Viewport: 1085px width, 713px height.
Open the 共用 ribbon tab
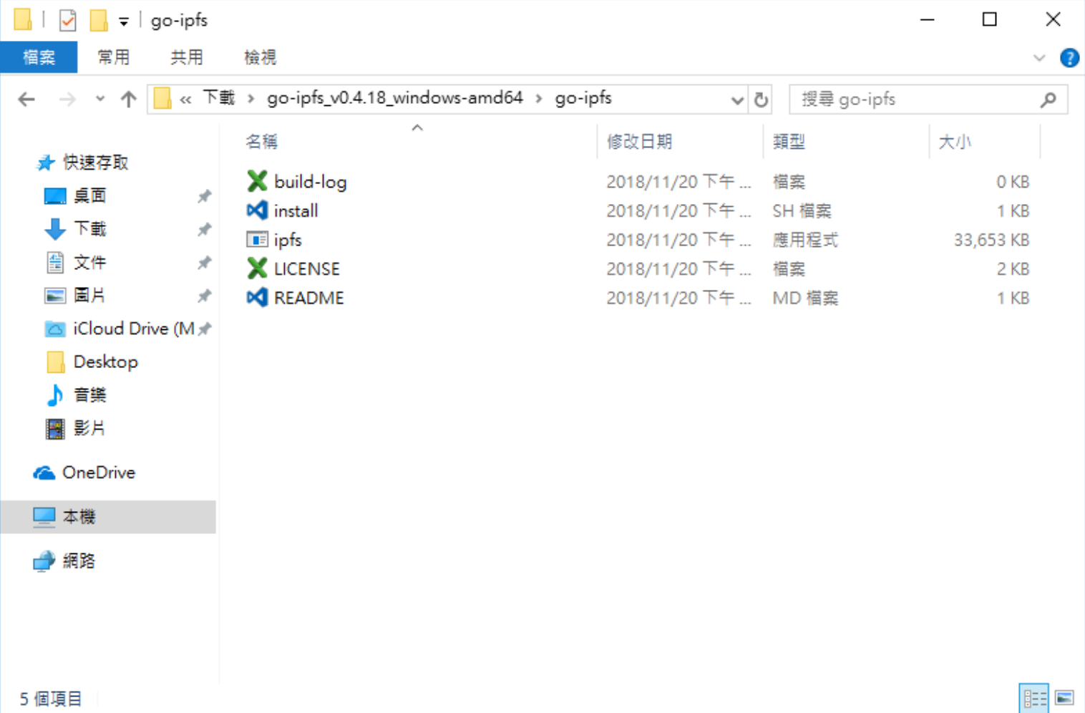pos(187,57)
